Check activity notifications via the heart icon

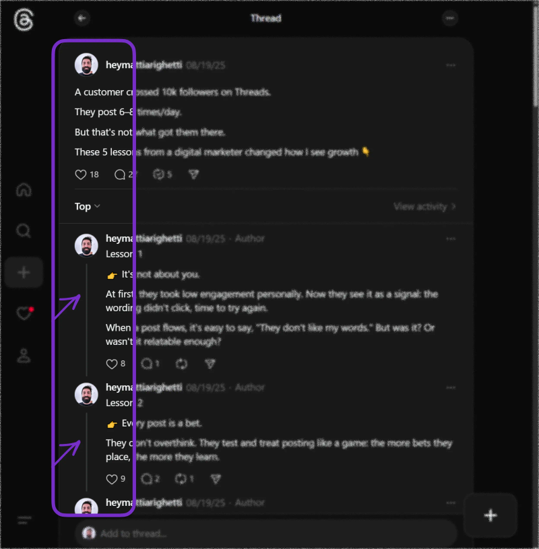[24, 313]
